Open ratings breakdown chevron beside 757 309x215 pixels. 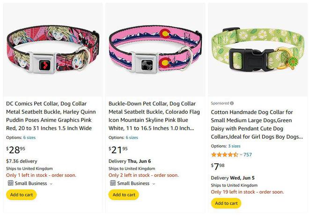click(241, 155)
